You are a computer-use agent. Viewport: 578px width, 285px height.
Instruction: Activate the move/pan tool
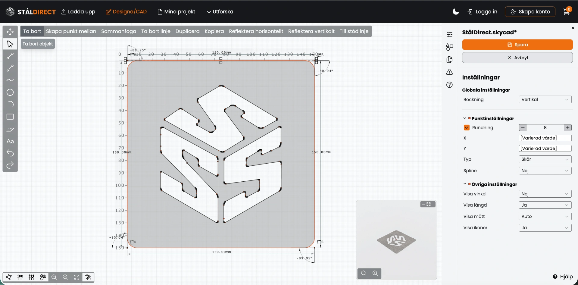(10, 32)
